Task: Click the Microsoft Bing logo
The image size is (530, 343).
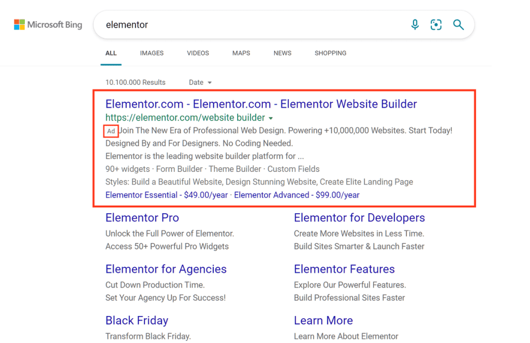Action: (48, 25)
